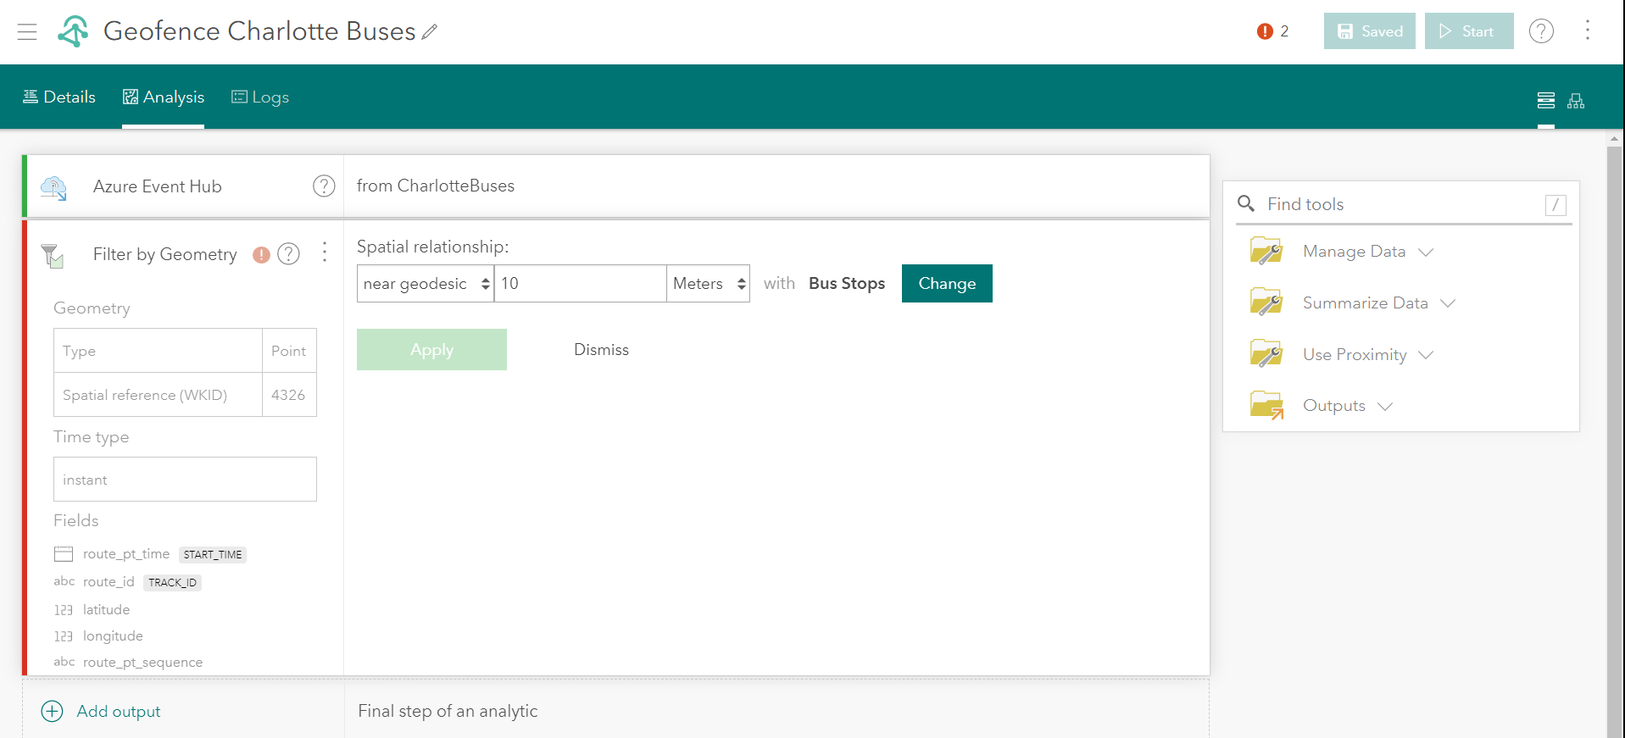Open the Meters distance unit dropdown
This screenshot has width=1625, height=738.
708,284
